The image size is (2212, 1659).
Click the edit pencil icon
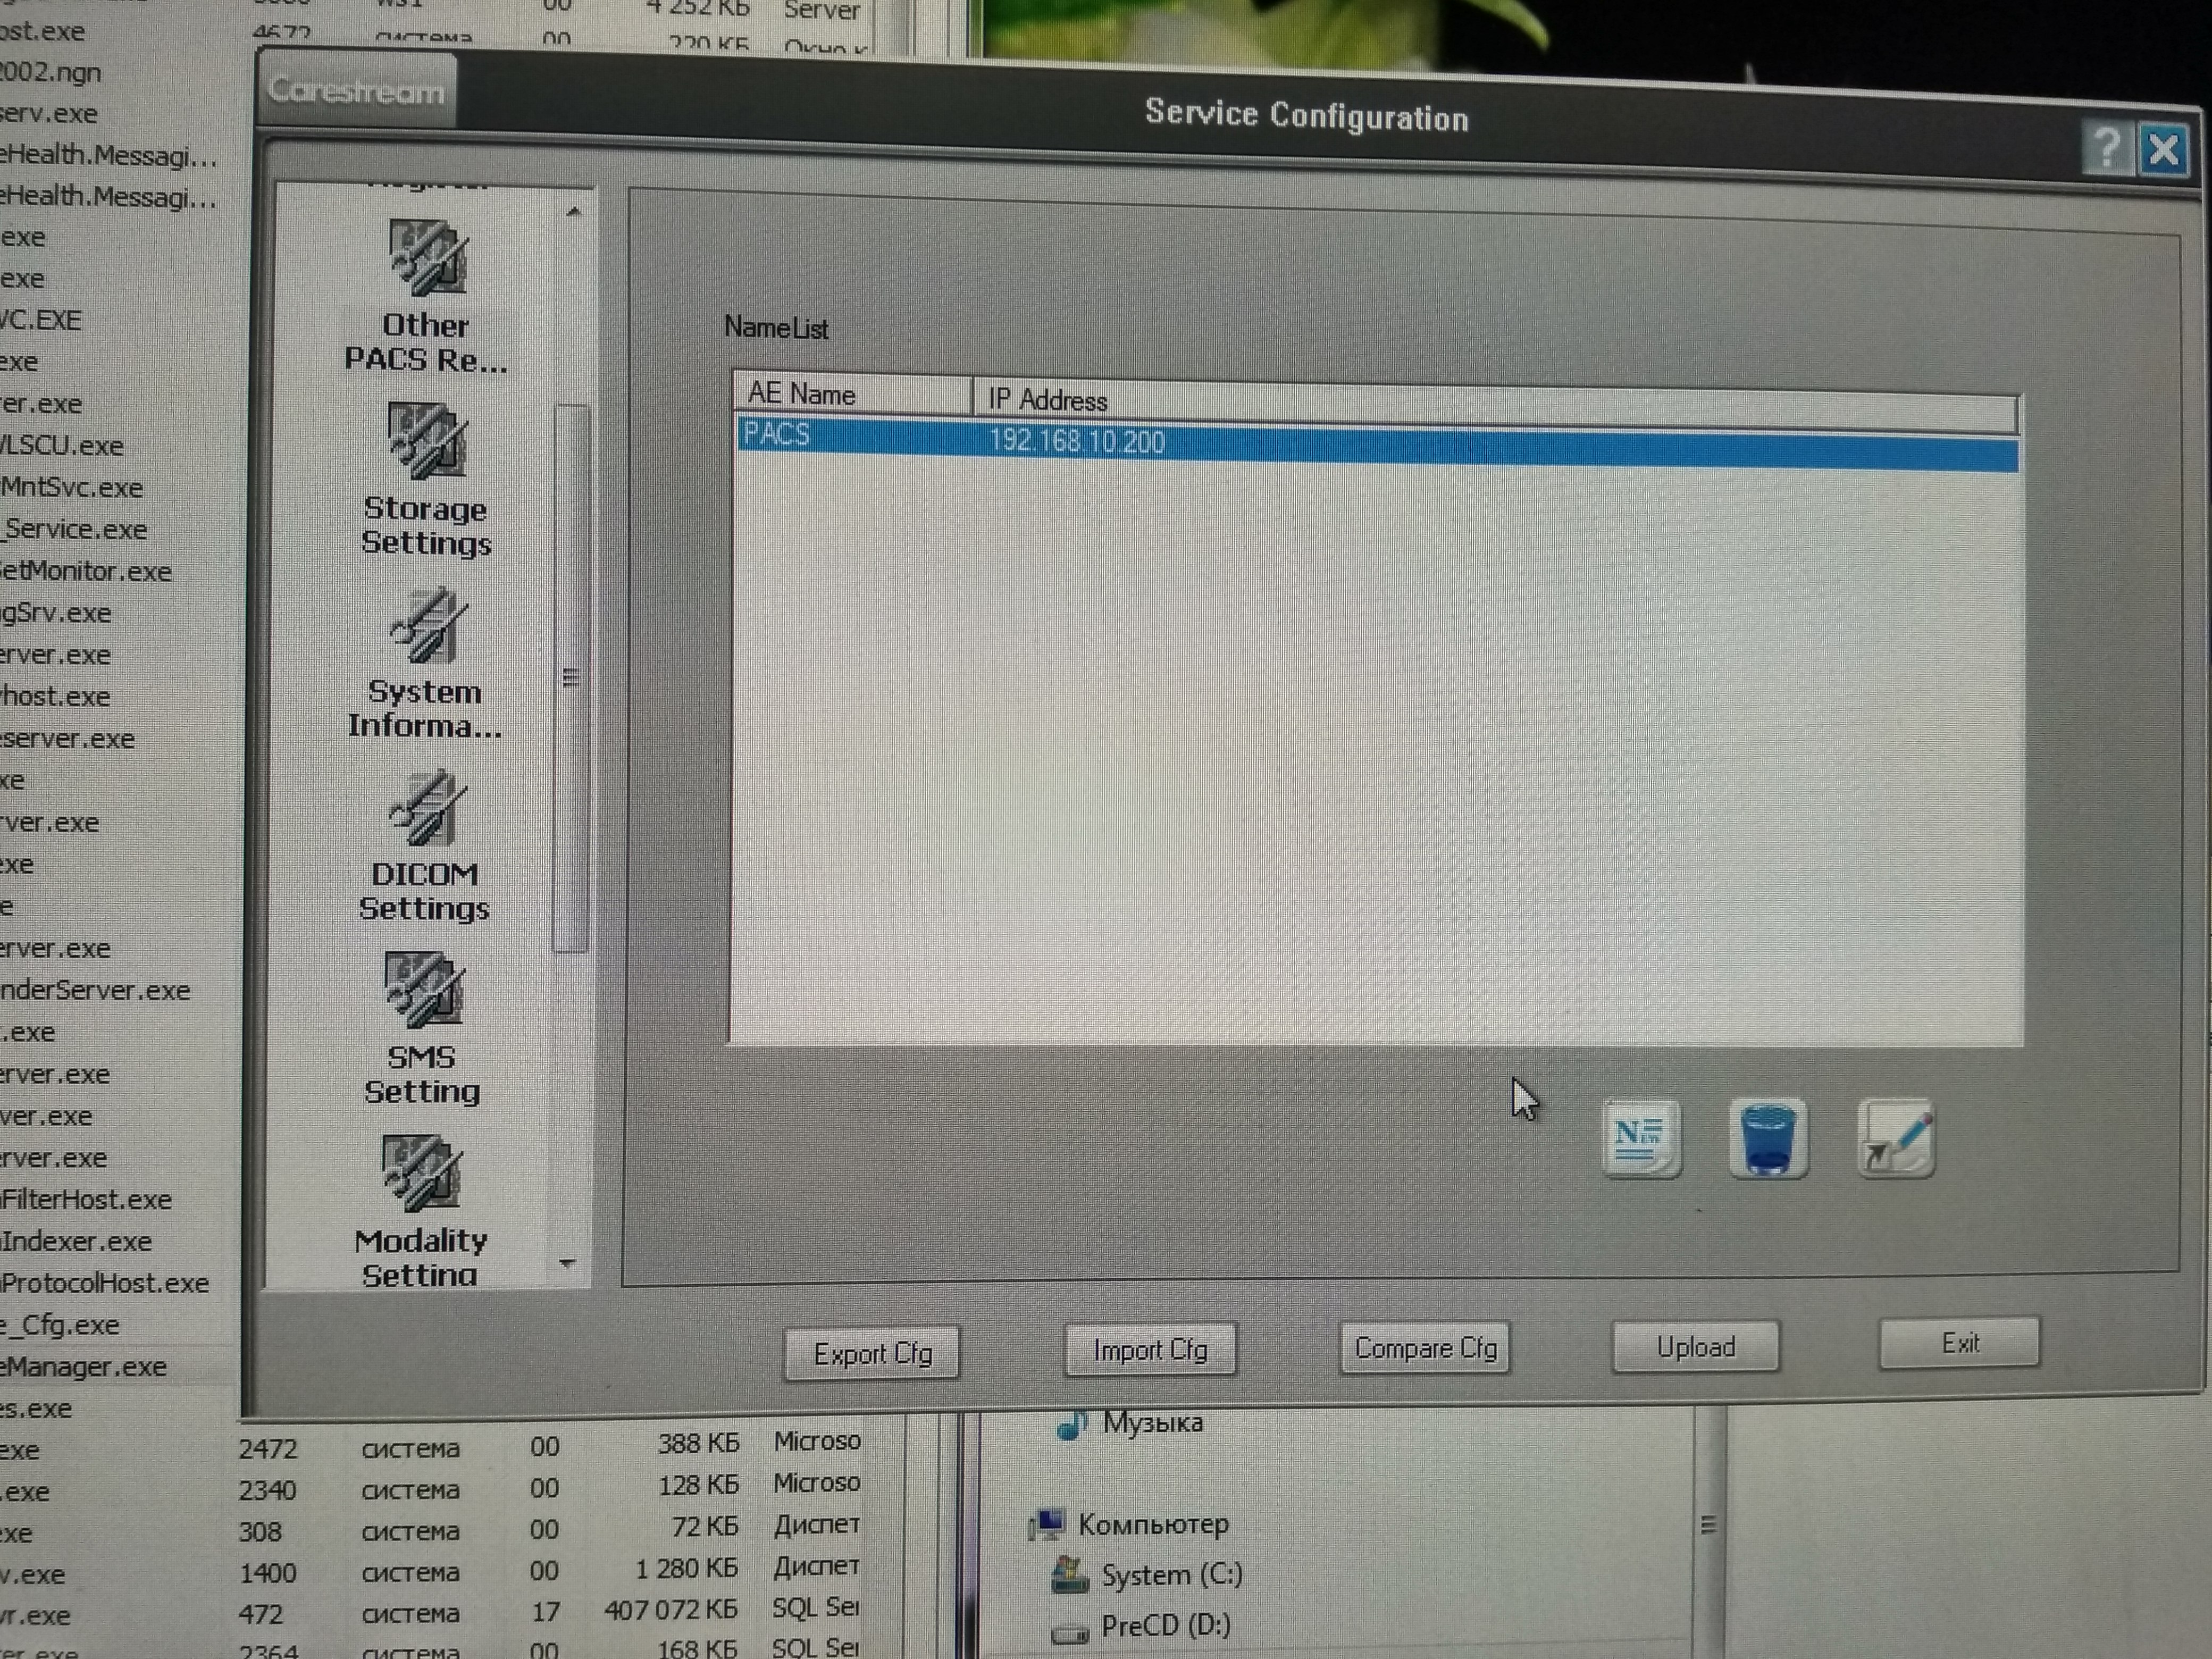(1896, 1140)
